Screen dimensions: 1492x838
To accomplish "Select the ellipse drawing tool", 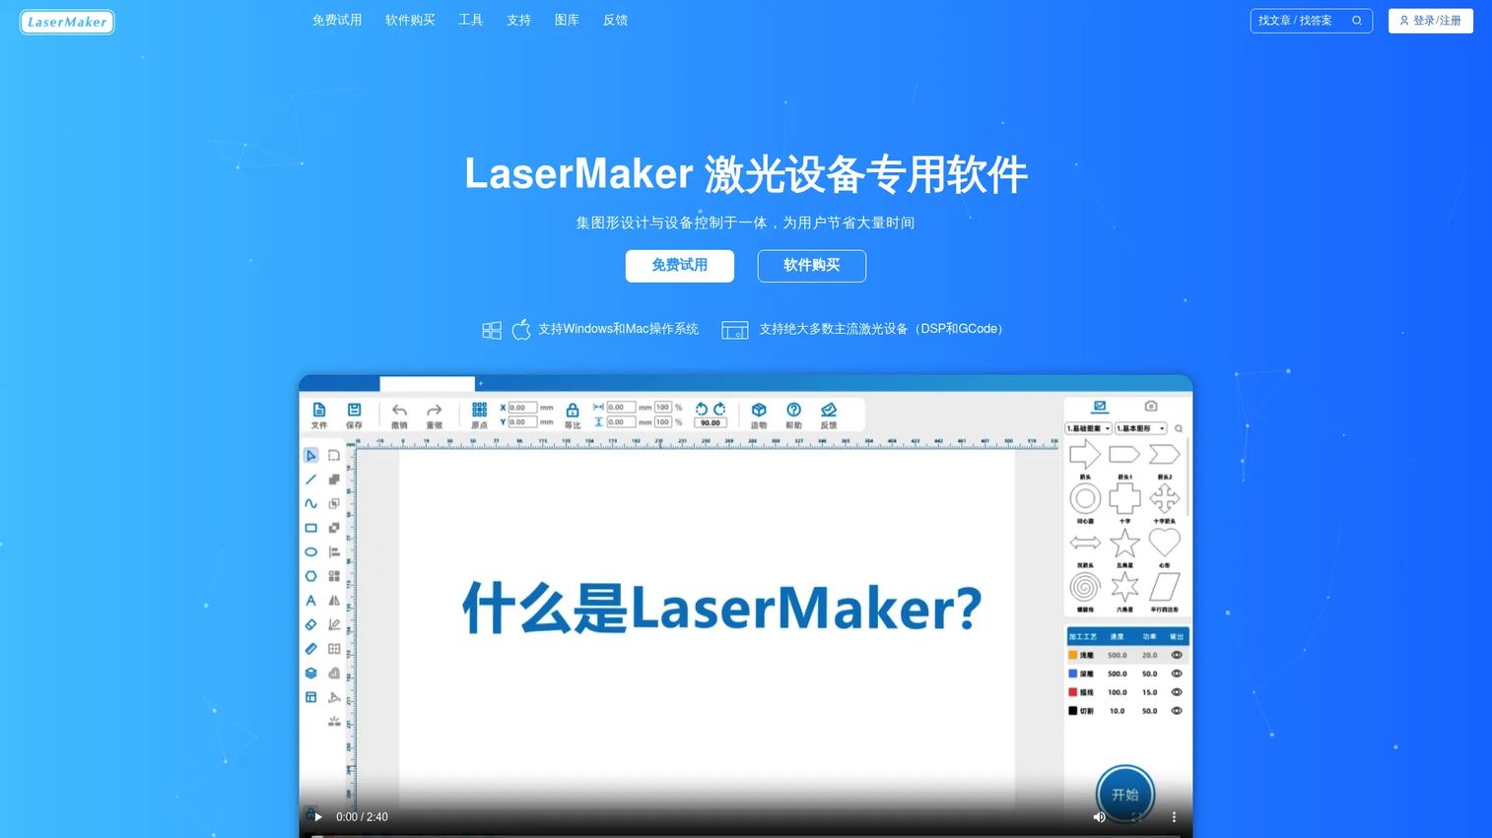I will tap(310, 552).
